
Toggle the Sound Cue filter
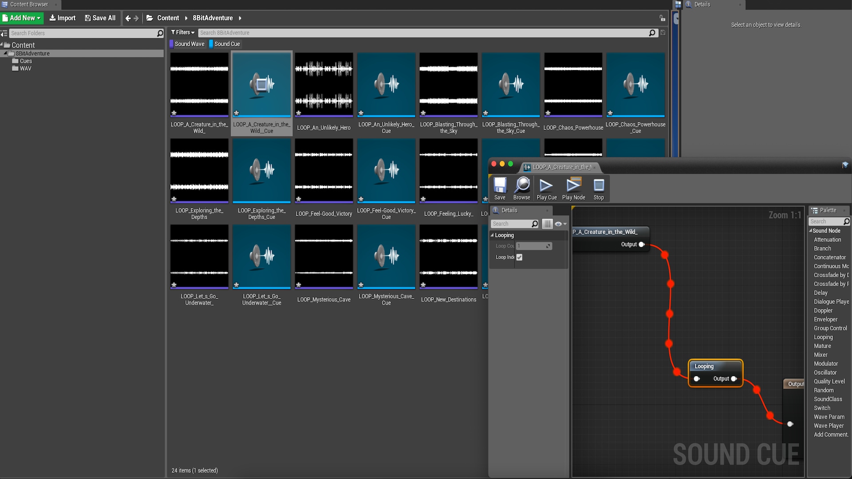tap(225, 44)
